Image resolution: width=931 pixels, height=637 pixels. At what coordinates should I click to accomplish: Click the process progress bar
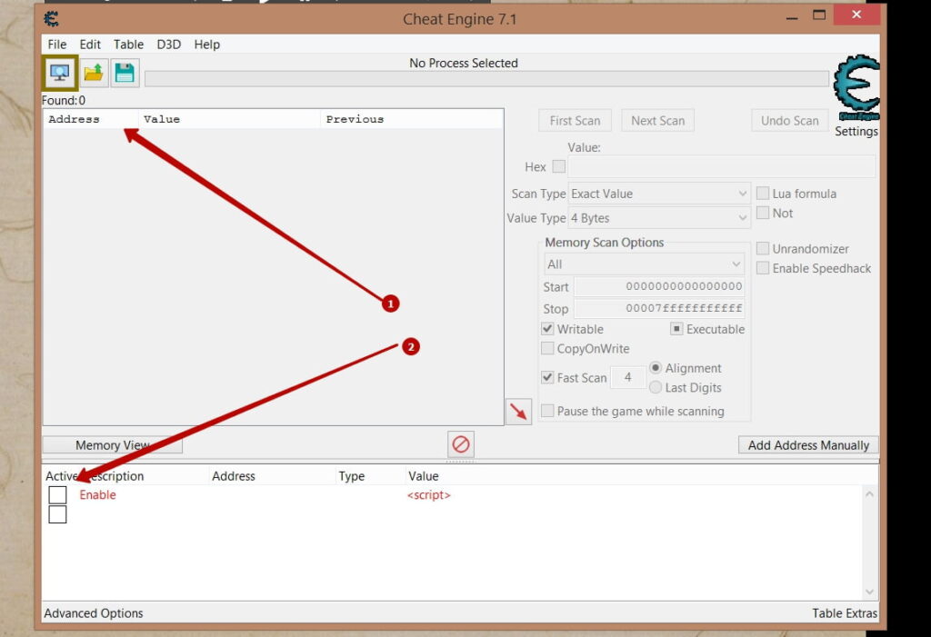pos(486,79)
